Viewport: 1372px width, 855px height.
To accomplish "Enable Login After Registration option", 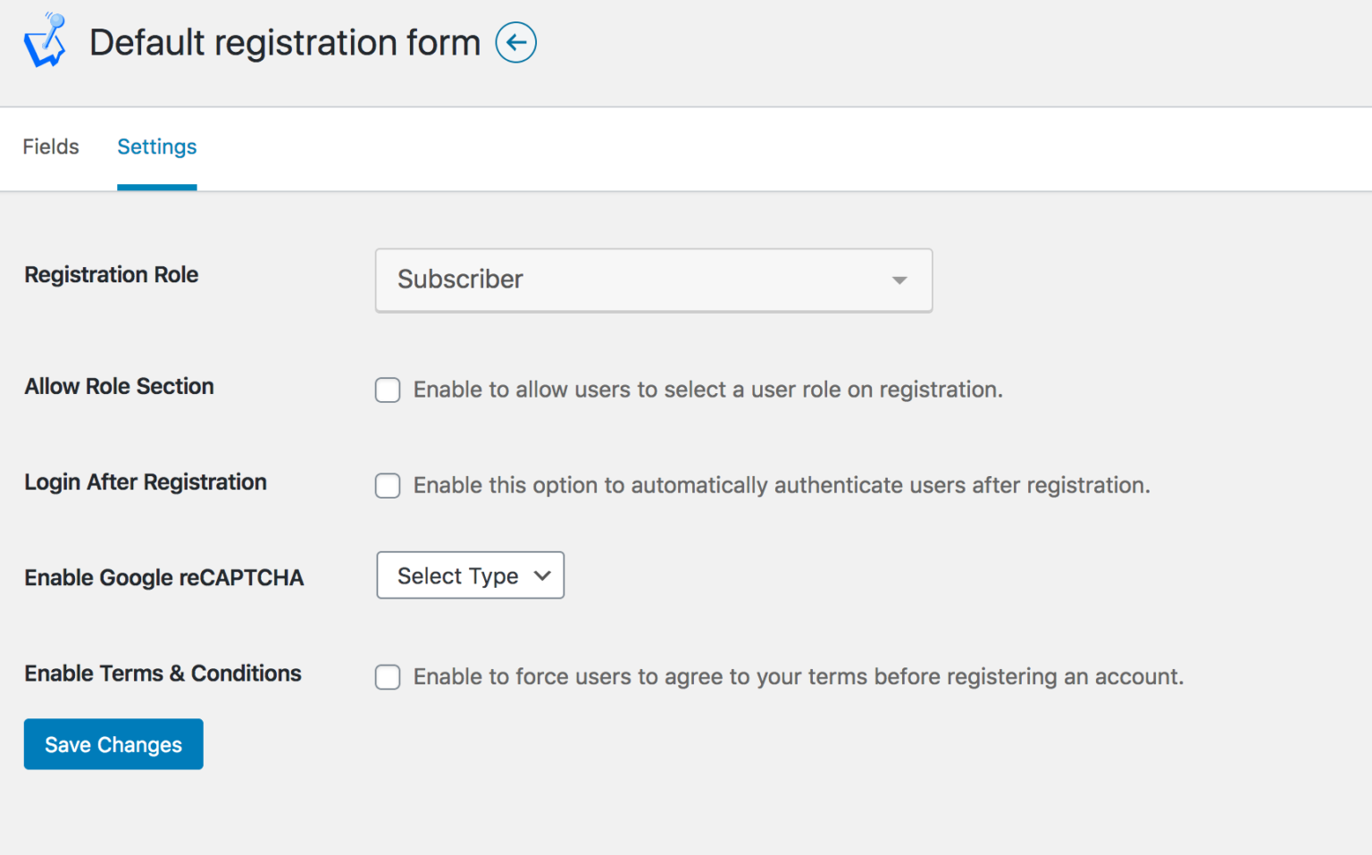I will [x=387, y=485].
